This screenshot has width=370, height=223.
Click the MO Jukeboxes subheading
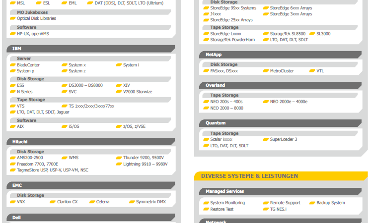point(32,12)
